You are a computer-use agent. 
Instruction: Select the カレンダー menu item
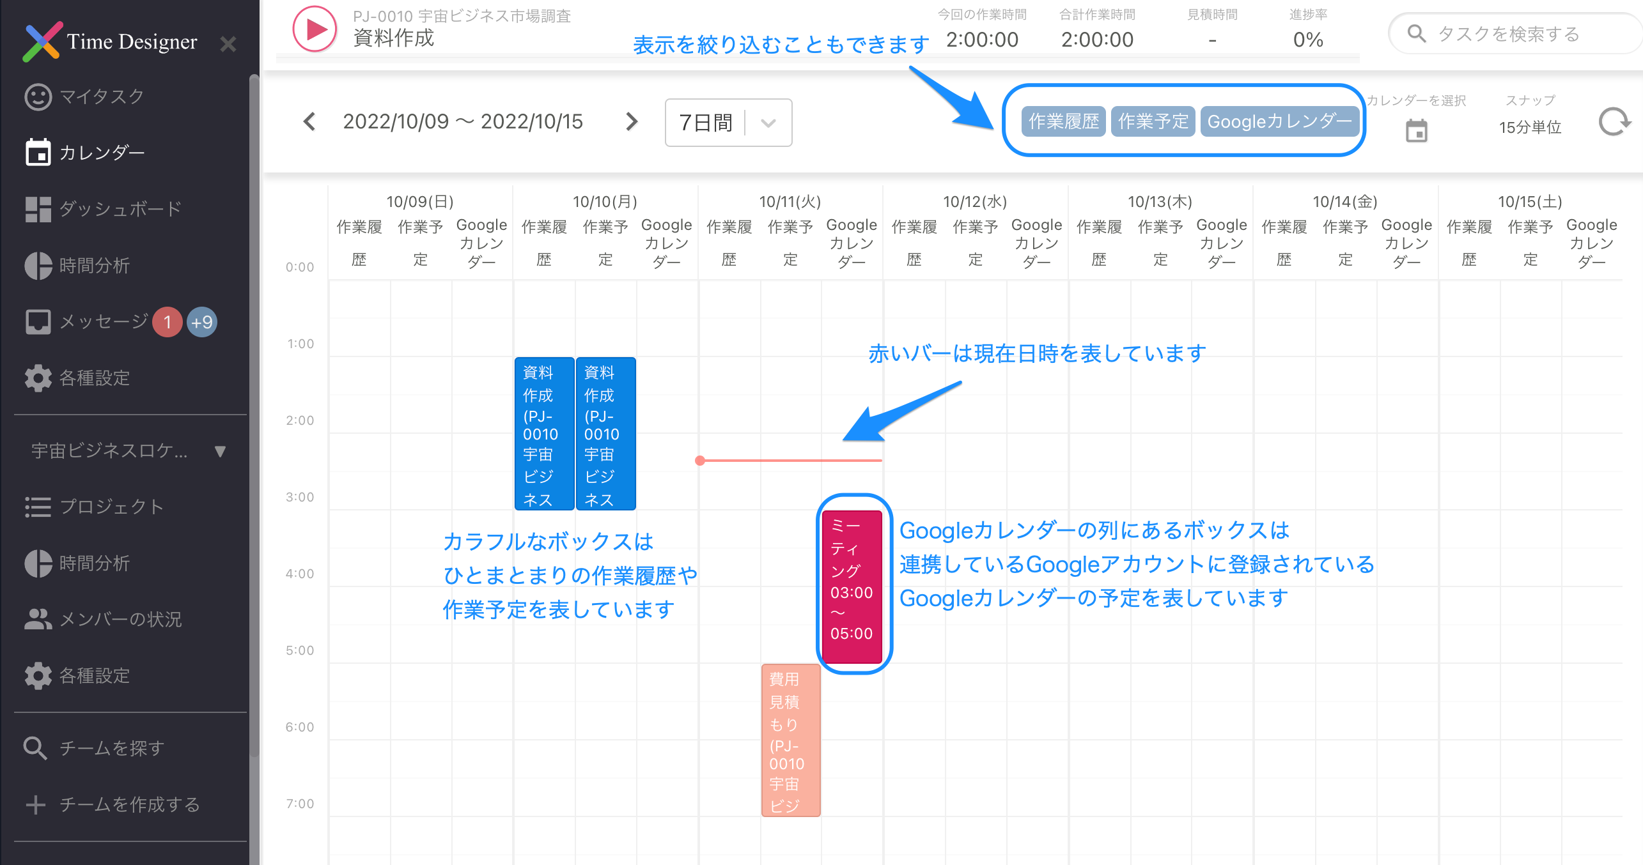click(x=101, y=153)
